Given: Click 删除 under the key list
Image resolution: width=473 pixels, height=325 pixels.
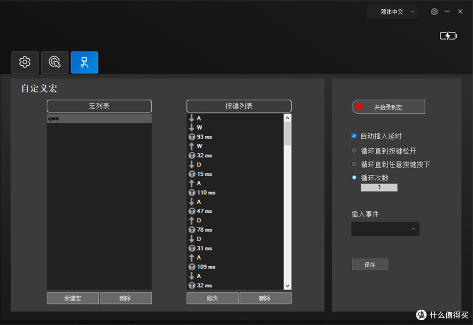Looking at the screenshot, I should [265, 298].
